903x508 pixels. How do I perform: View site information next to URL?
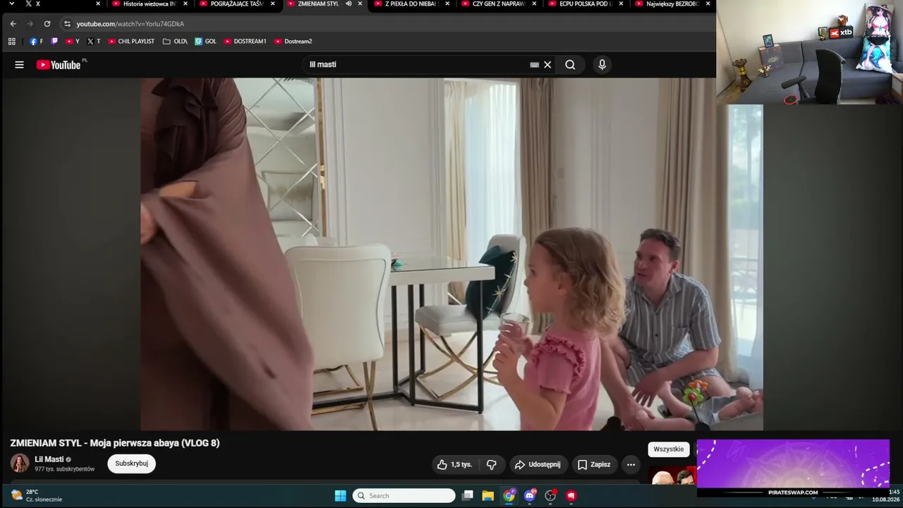coord(67,24)
